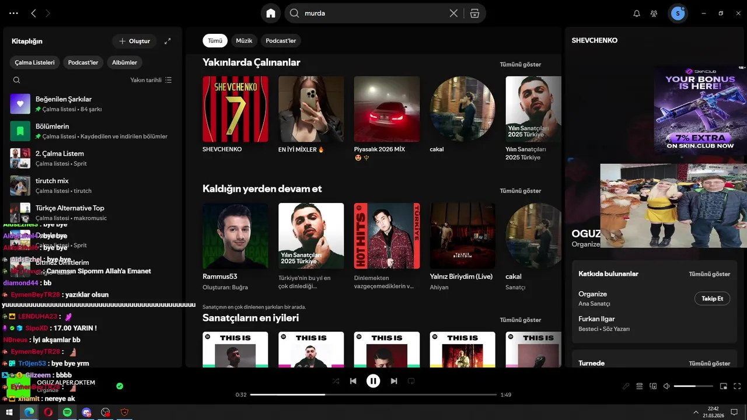Open Opera browser in taskbar

[48, 412]
